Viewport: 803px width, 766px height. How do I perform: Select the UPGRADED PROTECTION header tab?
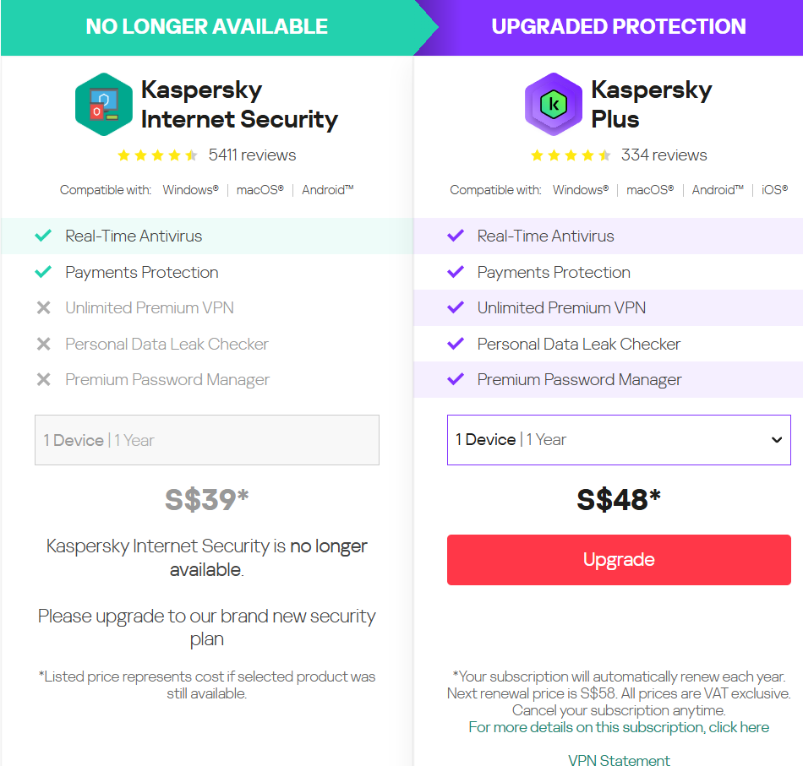pyautogui.click(x=618, y=26)
